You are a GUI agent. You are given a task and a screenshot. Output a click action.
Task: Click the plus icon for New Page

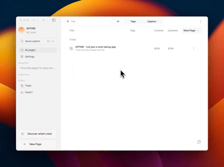click(24, 144)
